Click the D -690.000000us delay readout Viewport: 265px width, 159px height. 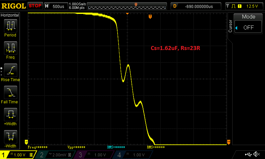[x=196, y=6]
